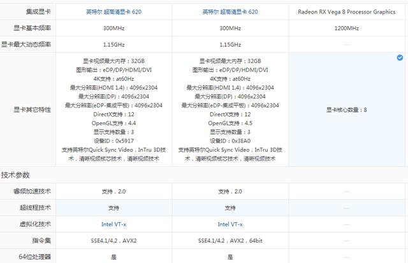Open the leftmost 英特尔 超高清显卡 620 link

tap(113, 11)
